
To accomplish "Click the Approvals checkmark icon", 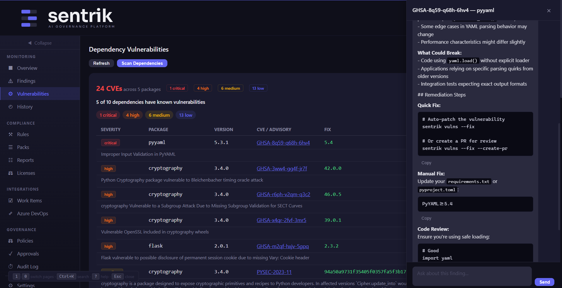I will tap(11, 254).
